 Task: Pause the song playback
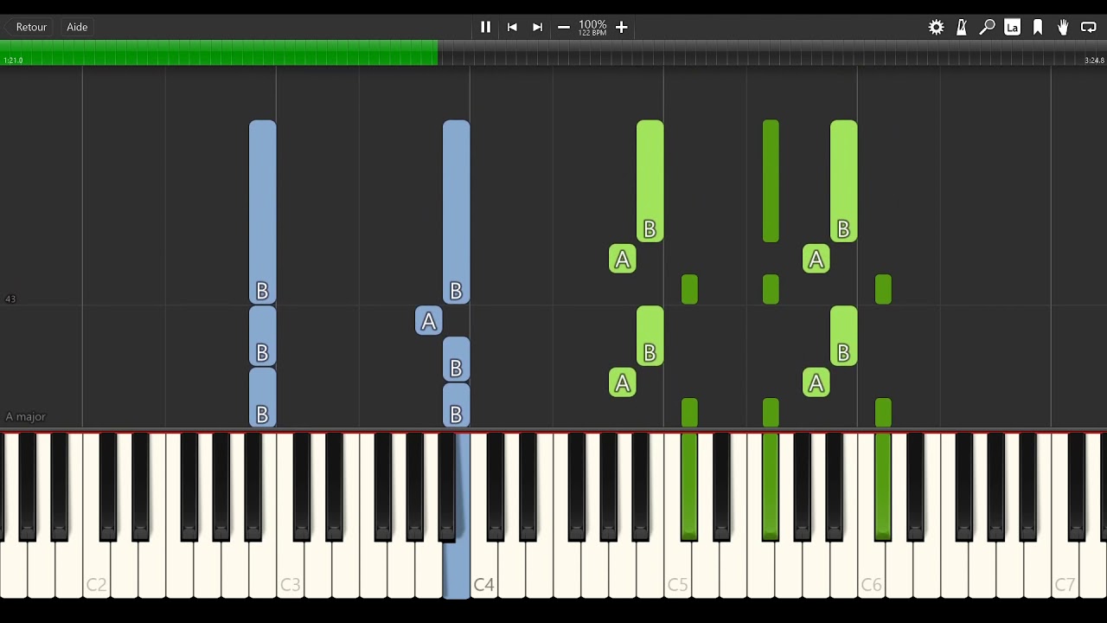pyautogui.click(x=485, y=27)
